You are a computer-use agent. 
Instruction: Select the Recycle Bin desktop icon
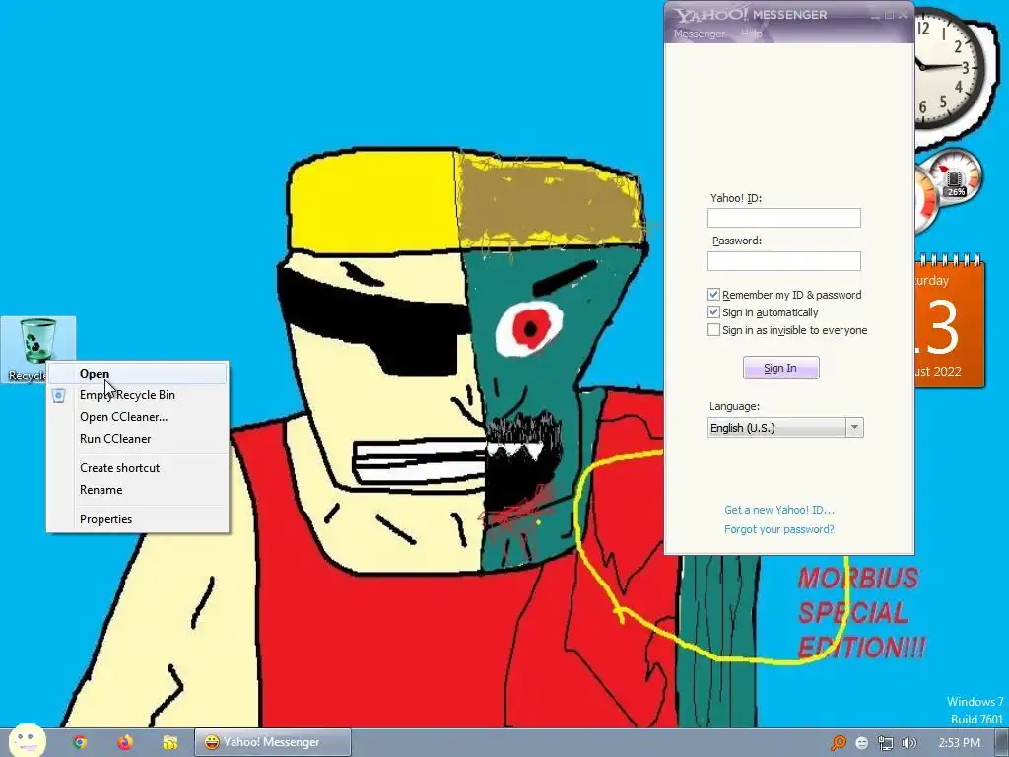click(x=38, y=349)
